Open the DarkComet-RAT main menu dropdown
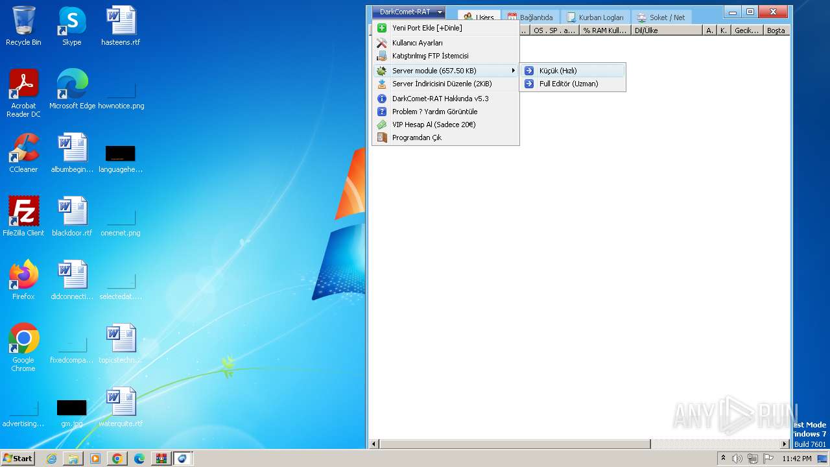The width and height of the screenshot is (830, 467). [x=409, y=12]
